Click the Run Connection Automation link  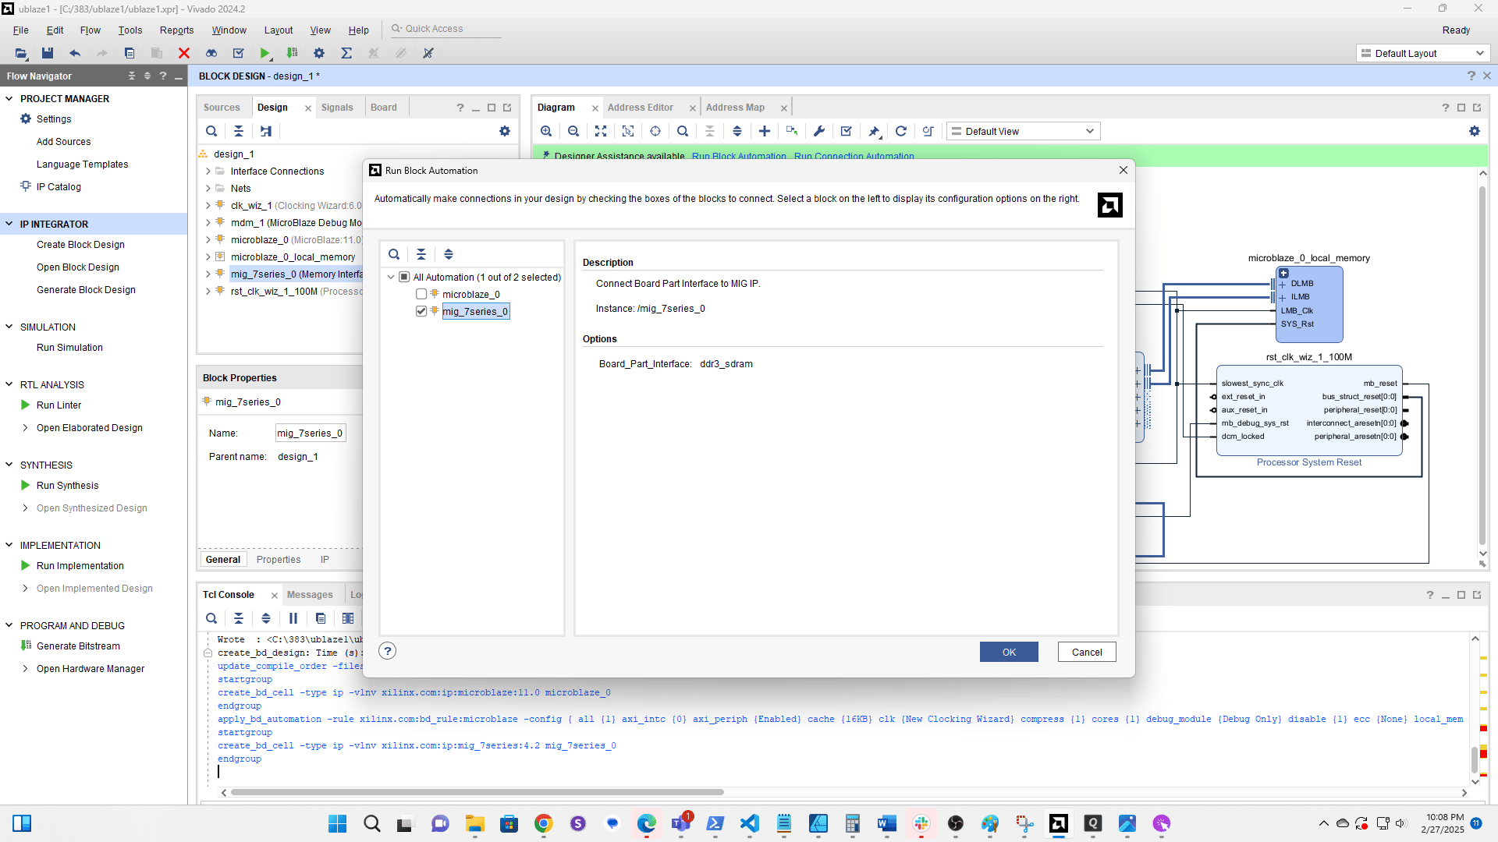coord(854,156)
